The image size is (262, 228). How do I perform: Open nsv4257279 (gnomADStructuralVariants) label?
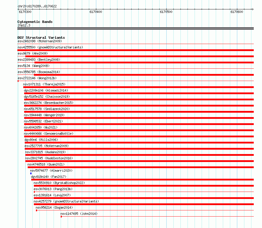(66, 201)
